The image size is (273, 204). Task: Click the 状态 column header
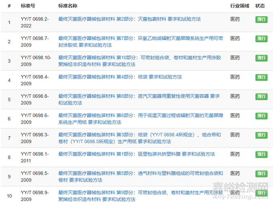coord(260,6)
